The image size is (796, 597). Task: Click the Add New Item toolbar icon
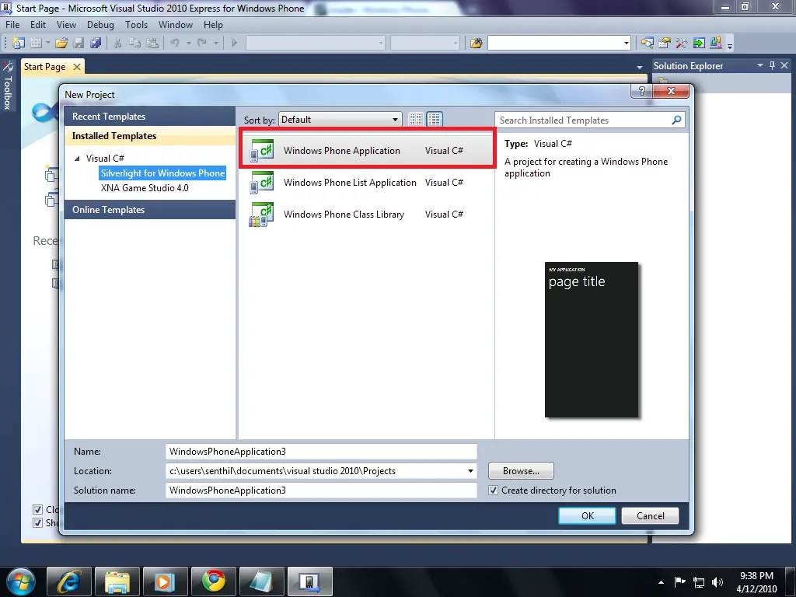(36, 44)
